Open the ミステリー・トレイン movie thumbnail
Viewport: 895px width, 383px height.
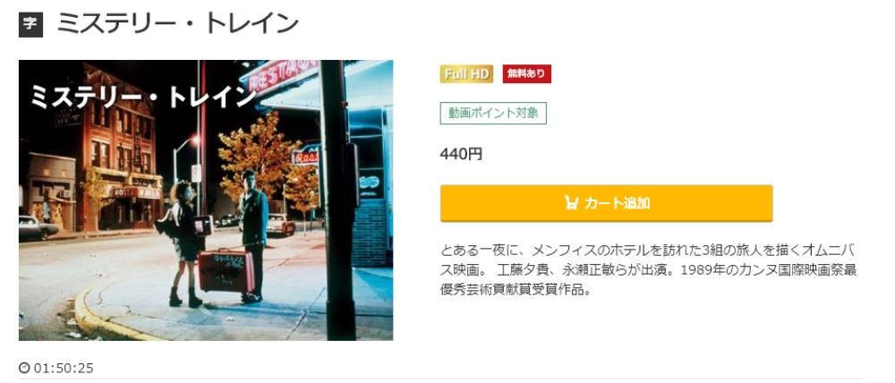tap(206, 200)
